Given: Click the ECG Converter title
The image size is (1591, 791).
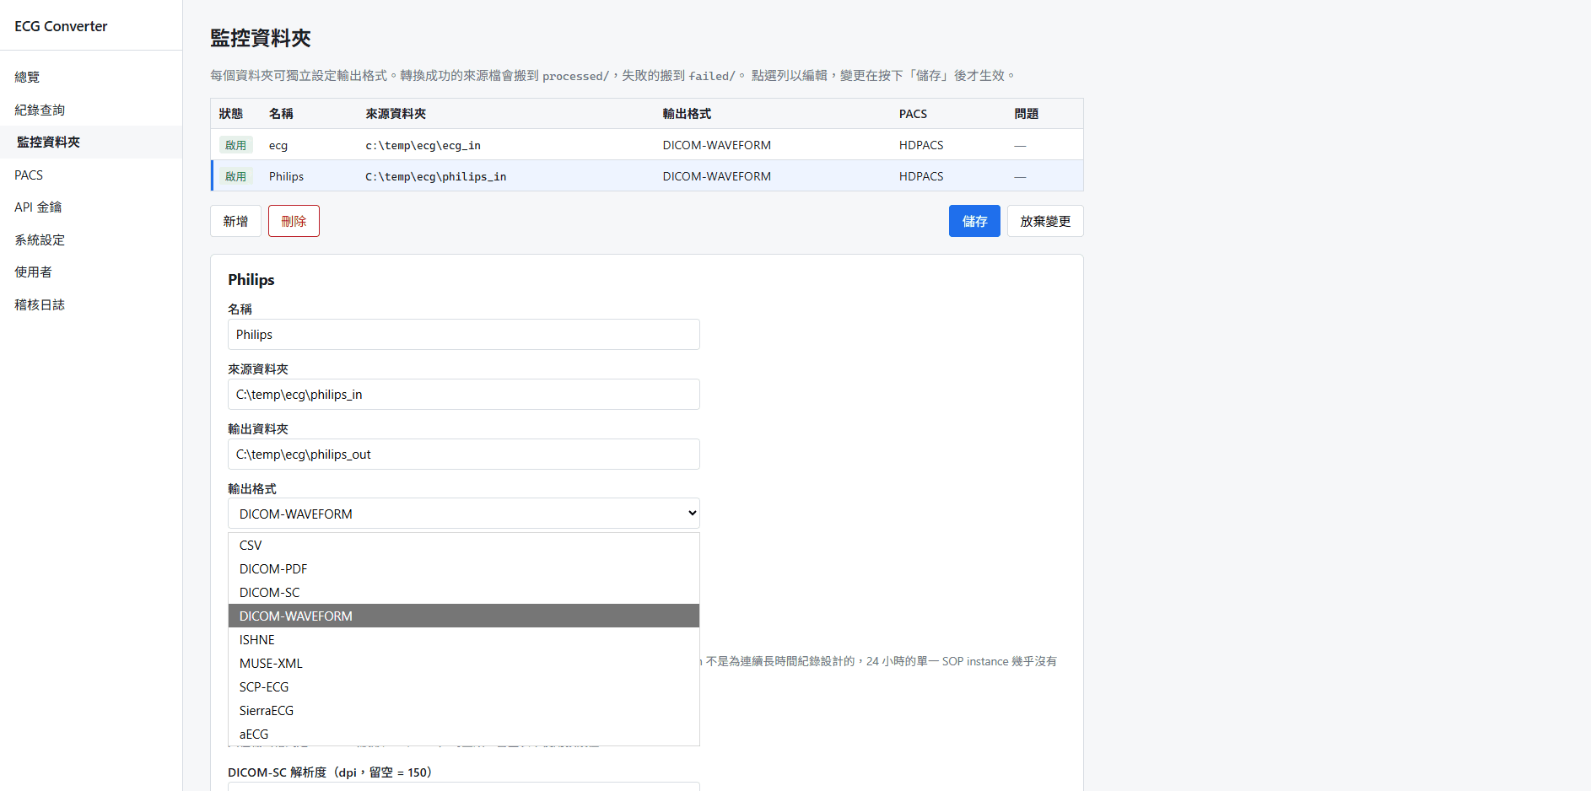Looking at the screenshot, I should click(61, 26).
